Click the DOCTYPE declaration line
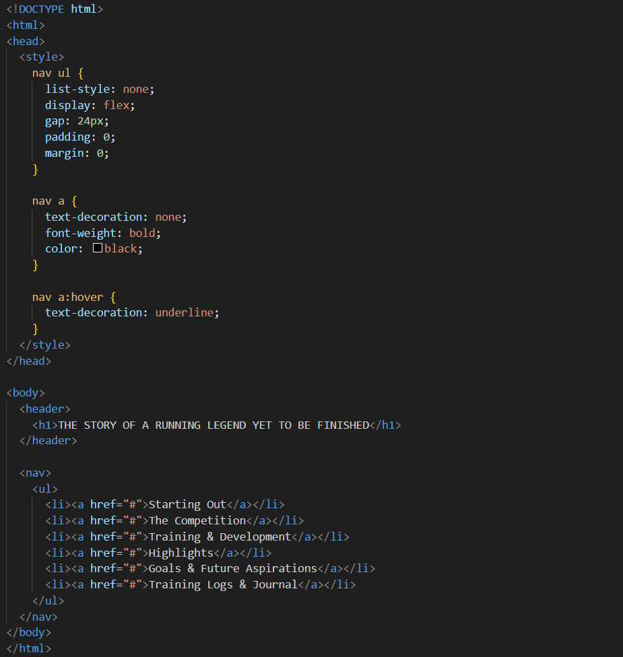 point(55,9)
